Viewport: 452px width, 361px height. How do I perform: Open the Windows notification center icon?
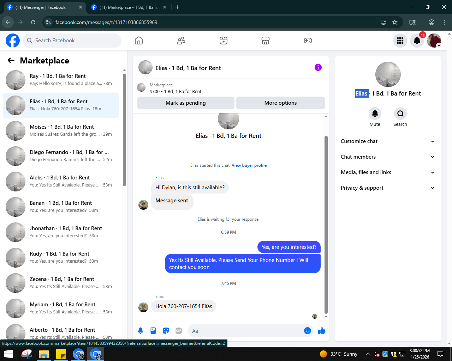point(440,354)
